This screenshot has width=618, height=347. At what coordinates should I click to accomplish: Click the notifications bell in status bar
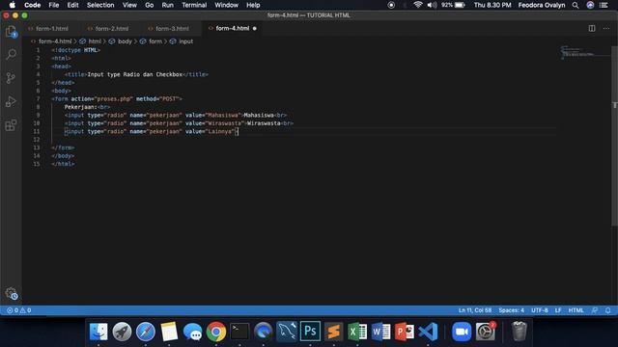607,310
